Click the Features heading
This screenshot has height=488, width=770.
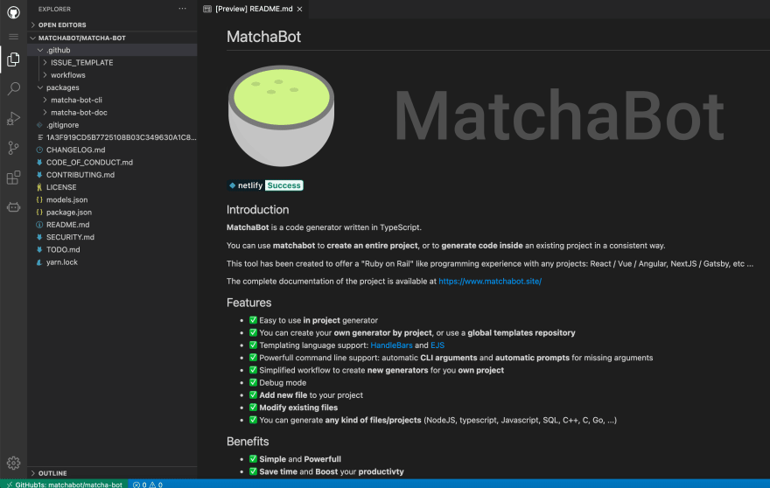(x=249, y=303)
